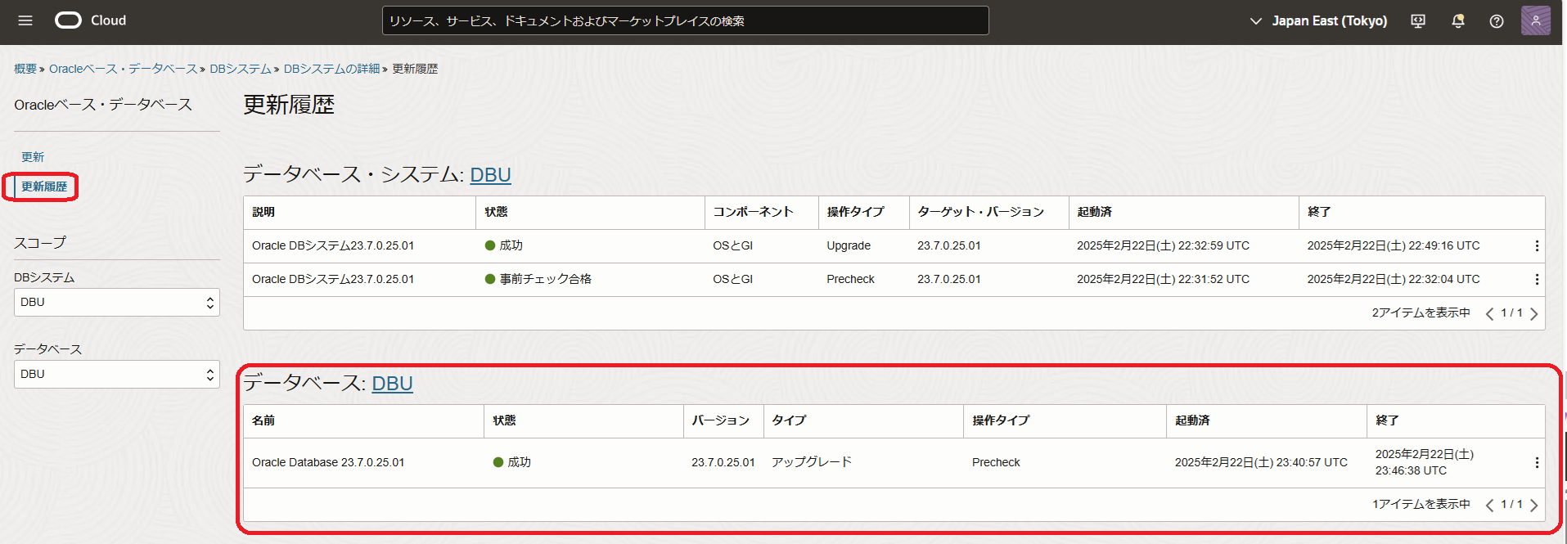1567x544 pixels.
Task: Open actions menu for OSとGI Precheck row
Action: coord(1537,279)
